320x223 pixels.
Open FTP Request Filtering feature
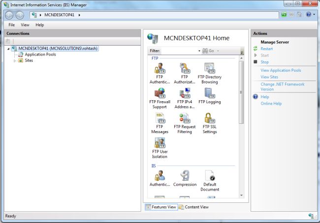pyautogui.click(x=185, y=123)
